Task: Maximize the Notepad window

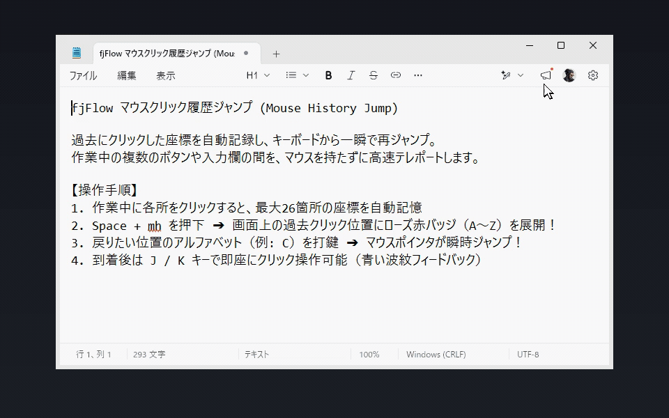Action: (561, 45)
